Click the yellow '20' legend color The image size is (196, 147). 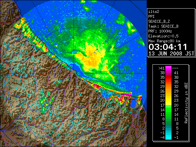pyautogui.click(x=168, y=100)
